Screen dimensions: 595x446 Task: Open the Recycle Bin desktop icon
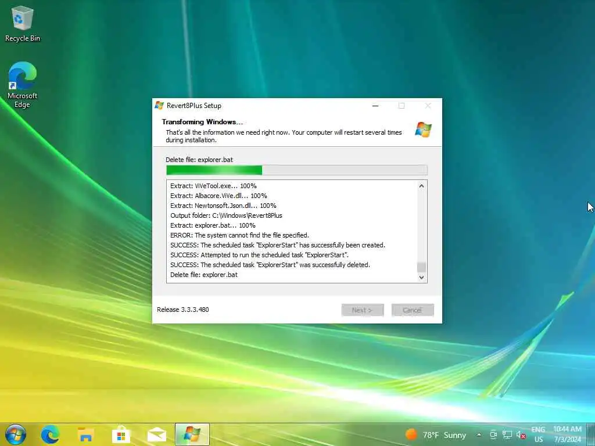pos(23,24)
